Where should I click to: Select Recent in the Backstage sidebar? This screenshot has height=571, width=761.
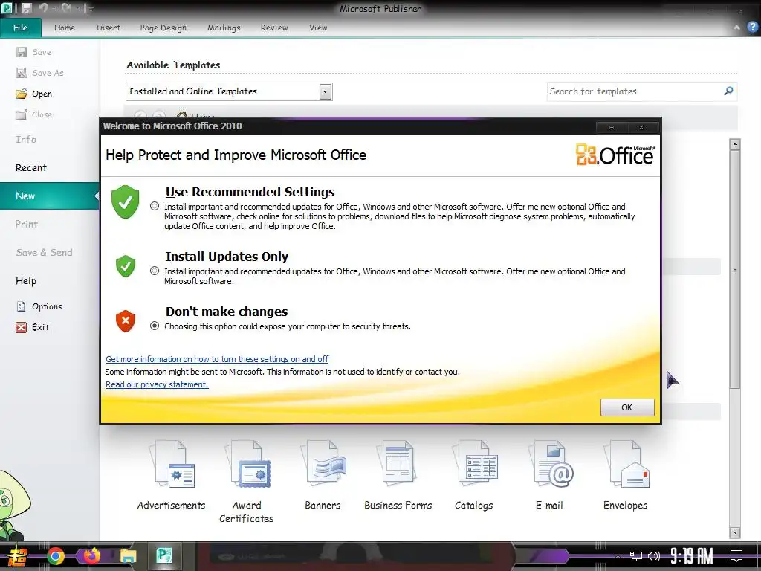click(x=31, y=167)
